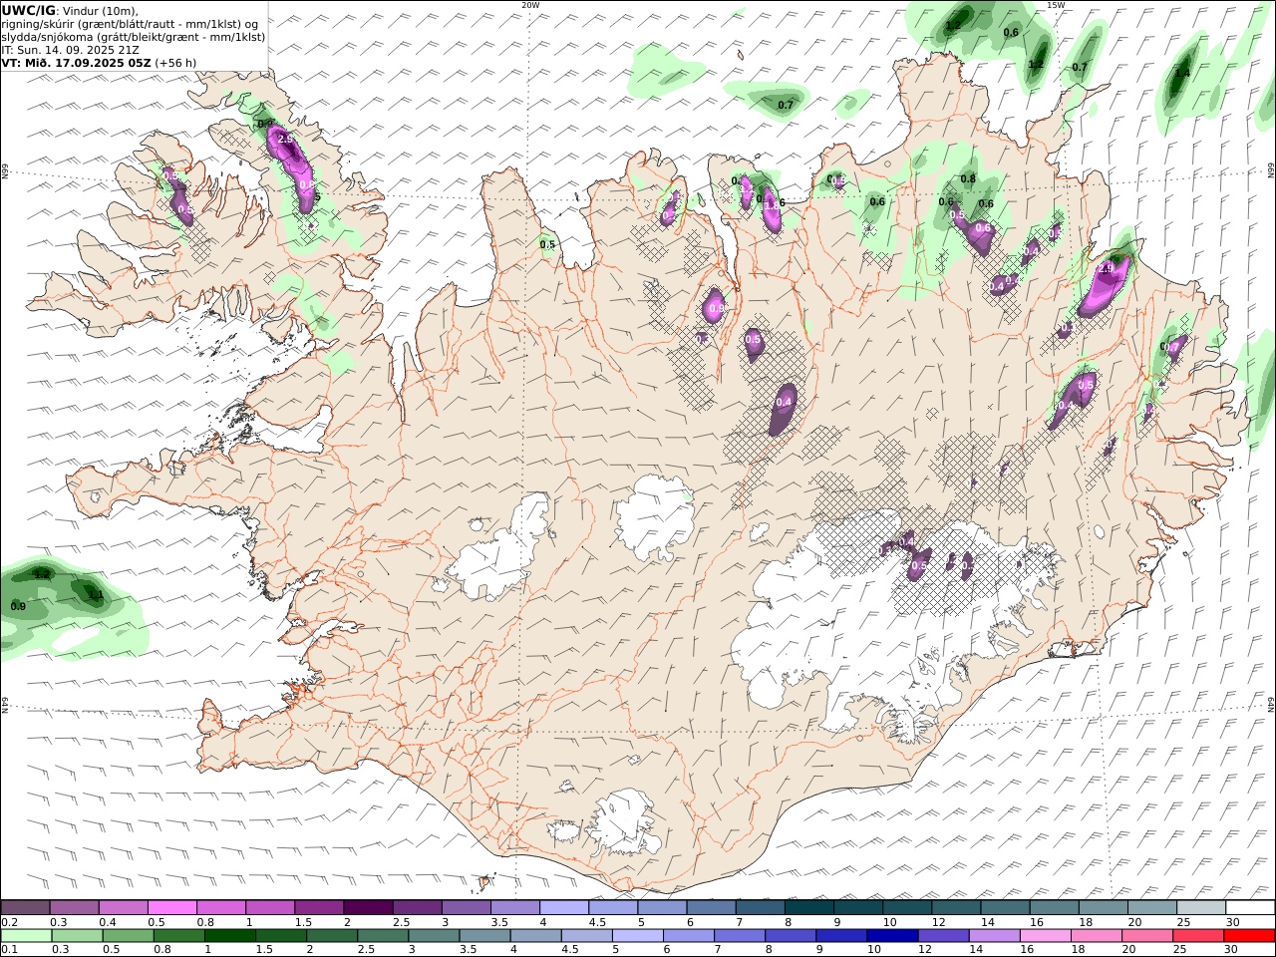
Task: Click the bright pink 0.5 swatch in upper legend row
Action: (x=172, y=908)
